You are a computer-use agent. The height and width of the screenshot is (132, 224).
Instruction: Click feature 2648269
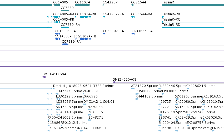[90, 91]
